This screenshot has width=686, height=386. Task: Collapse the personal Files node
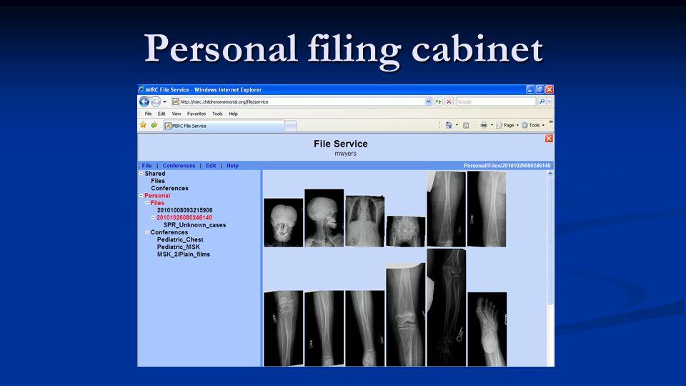pos(147,203)
